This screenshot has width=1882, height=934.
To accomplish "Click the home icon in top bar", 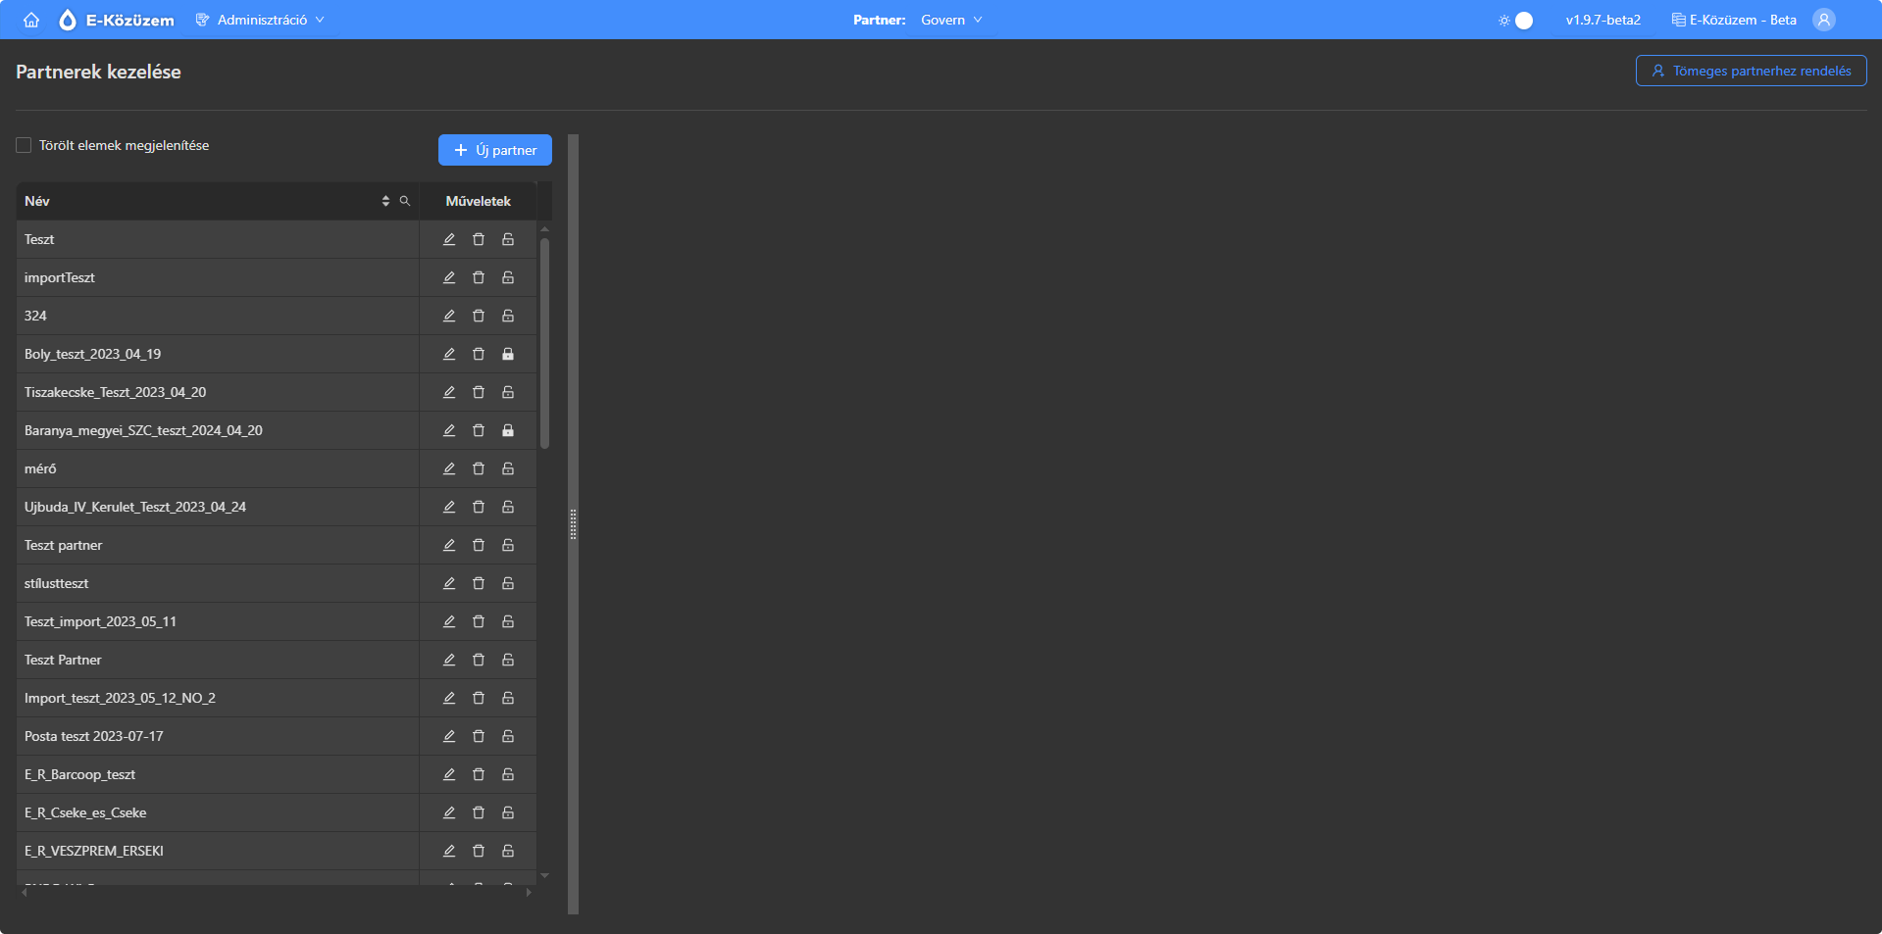I will pos(31,20).
